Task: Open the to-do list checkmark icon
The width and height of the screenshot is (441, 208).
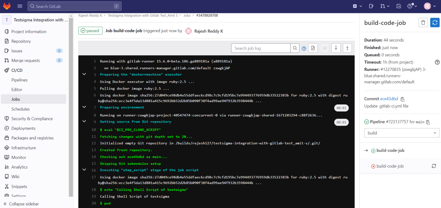Action: click(x=399, y=6)
